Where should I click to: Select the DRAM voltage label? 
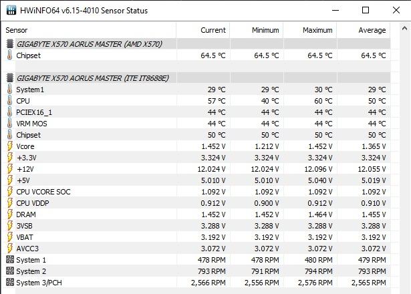(x=26, y=214)
